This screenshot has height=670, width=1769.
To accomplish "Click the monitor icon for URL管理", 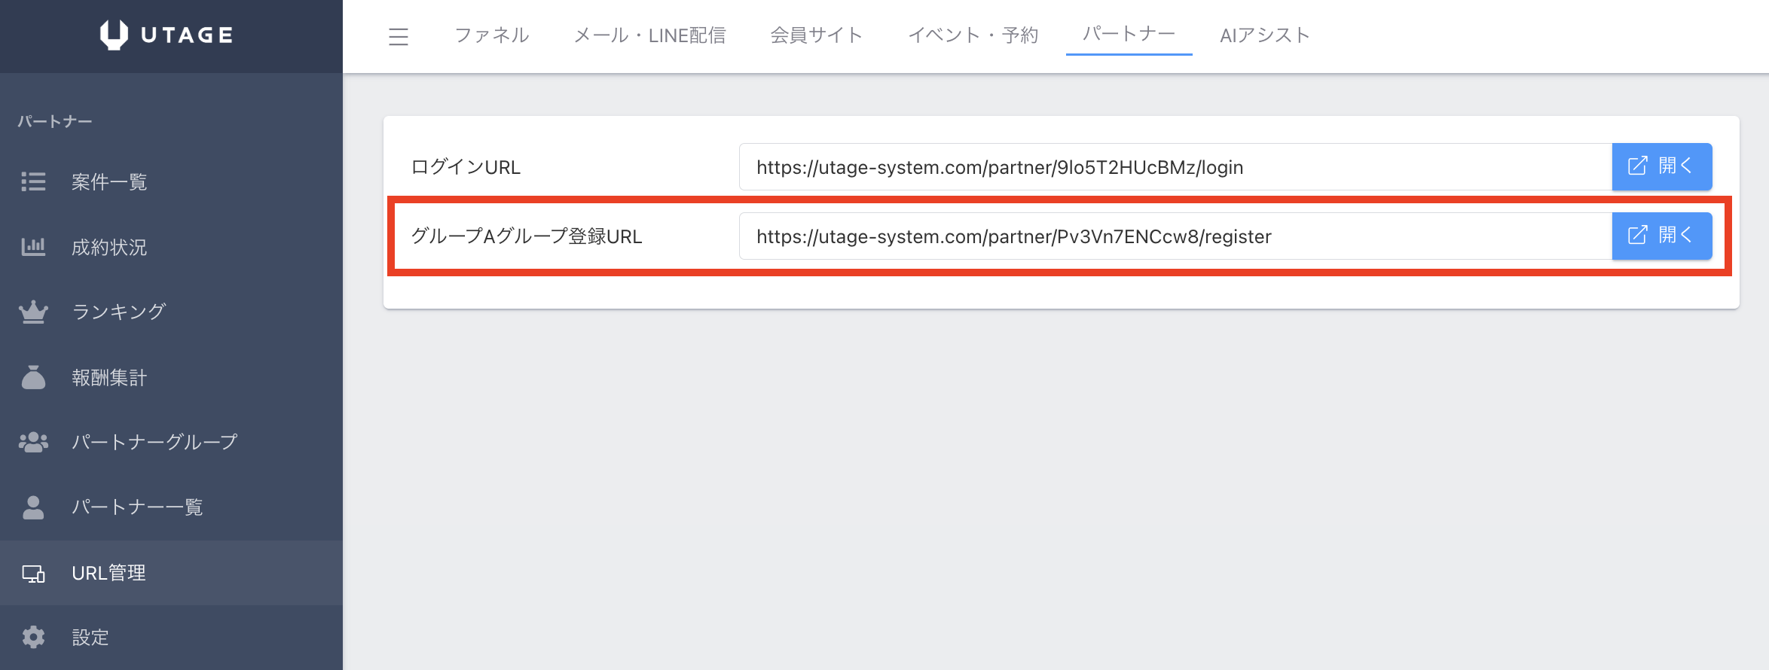I will pos(33,574).
